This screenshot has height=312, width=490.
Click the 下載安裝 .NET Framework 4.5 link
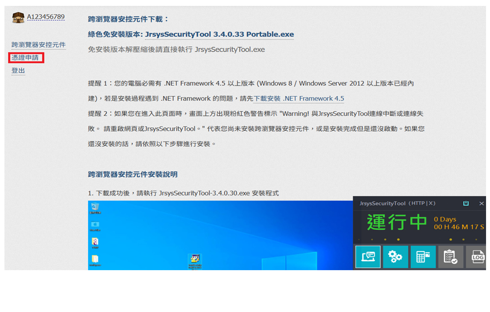click(x=298, y=98)
